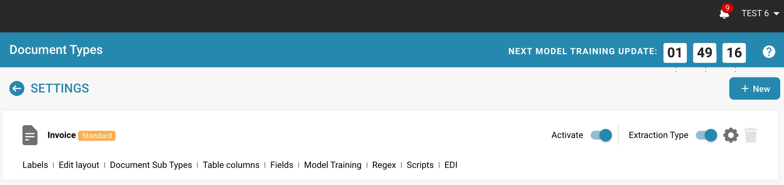Viewport: 784px width, 185px height.
Task: Create a new document type
Action: (x=754, y=89)
